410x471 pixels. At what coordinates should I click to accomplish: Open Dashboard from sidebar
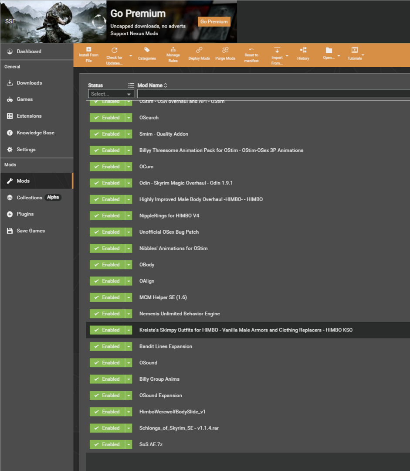[37, 51]
